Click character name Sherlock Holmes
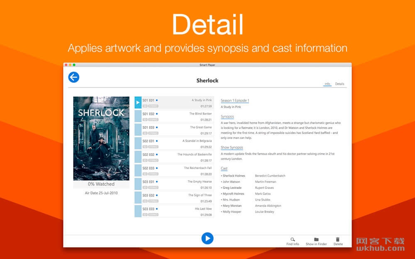The image size is (415, 259). (x=234, y=175)
